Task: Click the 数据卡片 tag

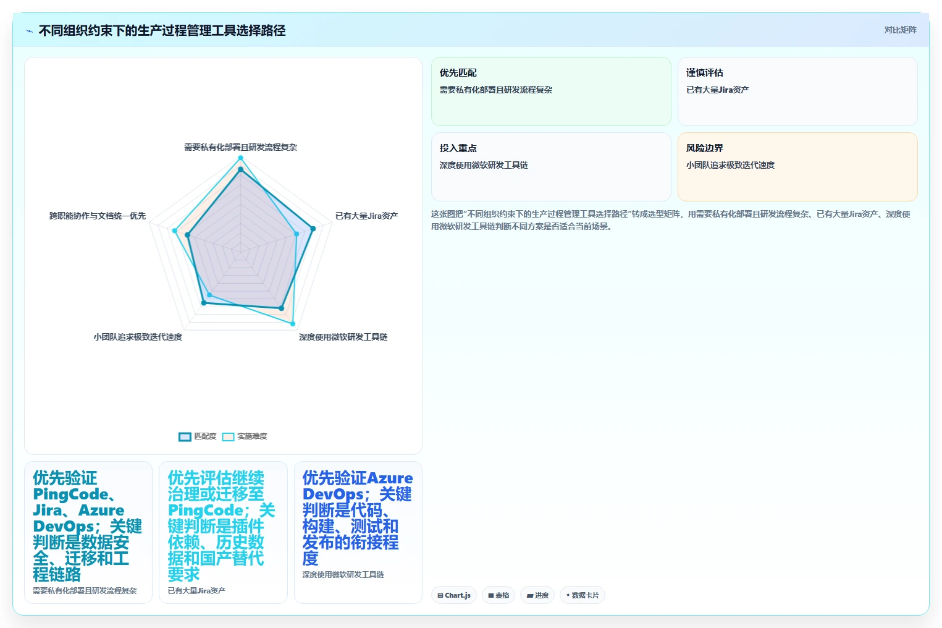Action: point(582,595)
